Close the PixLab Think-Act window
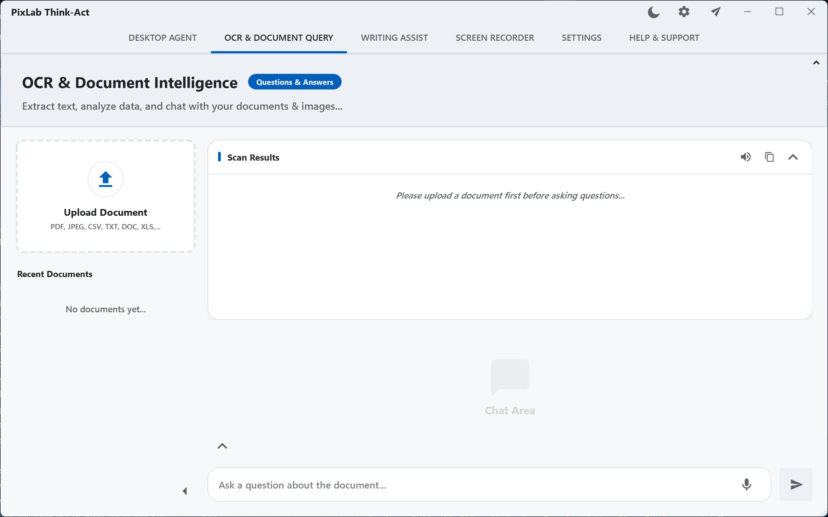Viewport: 828px width, 517px height. (x=811, y=12)
